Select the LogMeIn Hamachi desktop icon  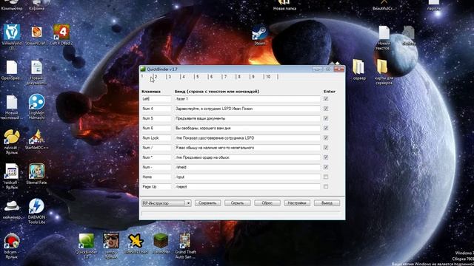(x=36, y=102)
